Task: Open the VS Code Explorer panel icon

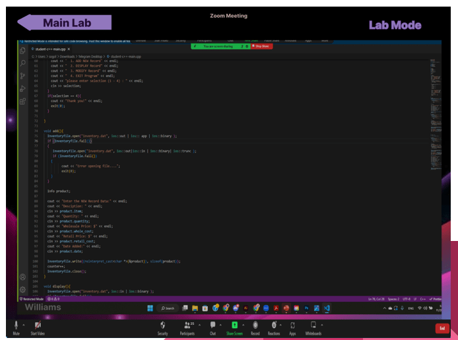Action: 23,51
